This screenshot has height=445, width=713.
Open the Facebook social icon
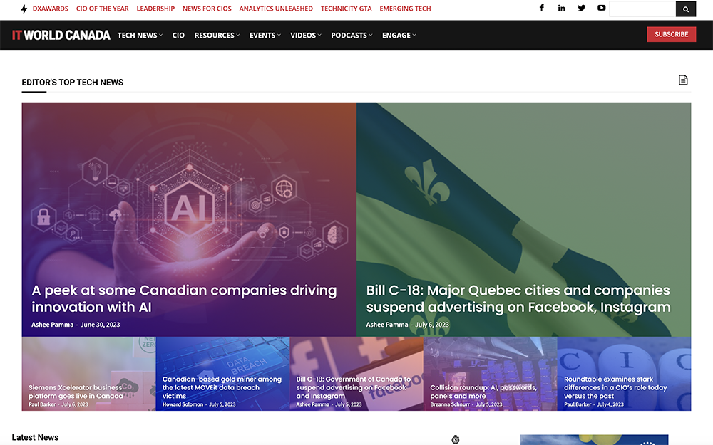pyautogui.click(x=542, y=9)
